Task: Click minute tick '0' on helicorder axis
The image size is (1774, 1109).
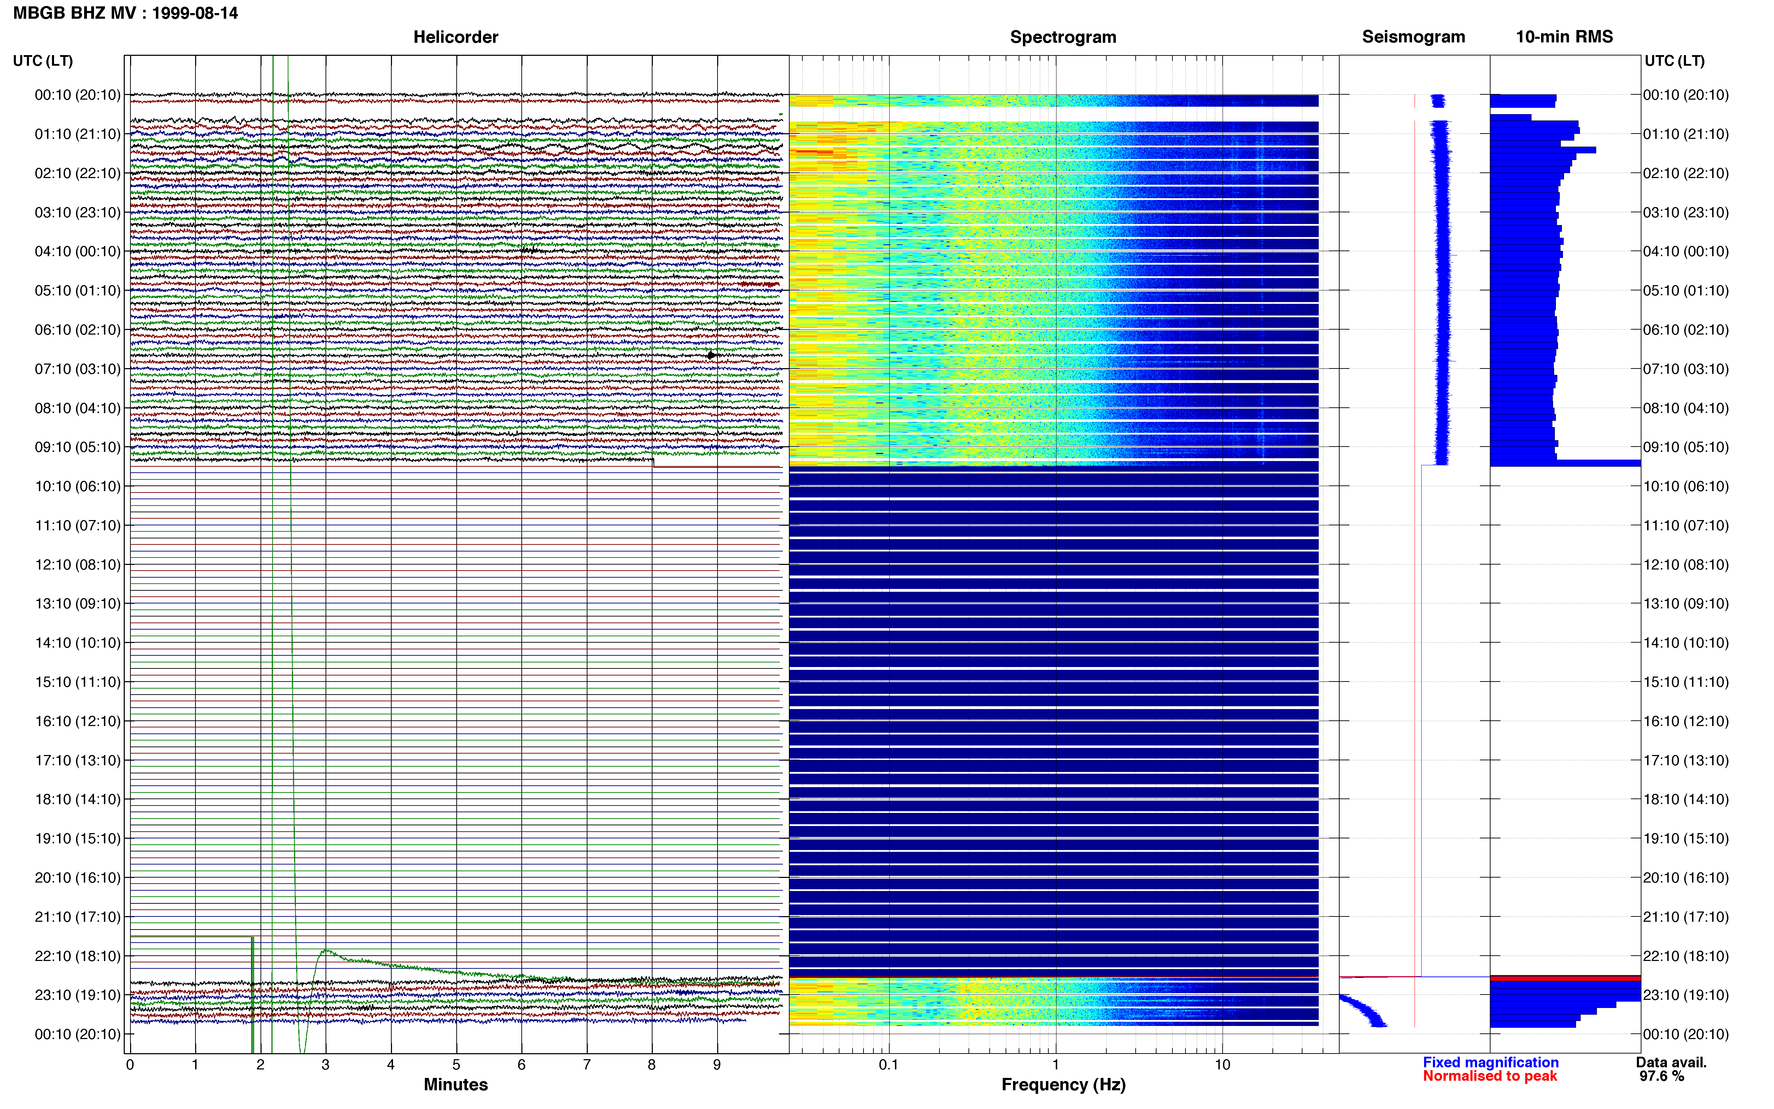Action: 130,1064
